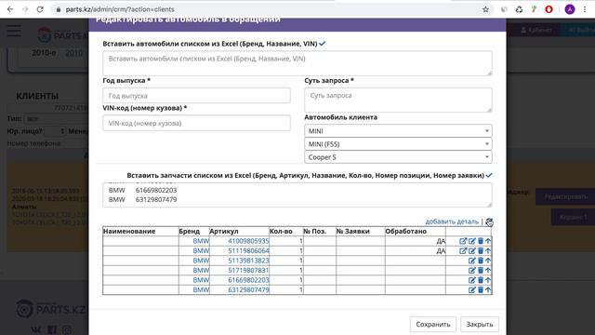The height and width of the screenshot is (335, 595).
Task: Move part 51719807831 up with arrow
Action: pyautogui.click(x=488, y=271)
